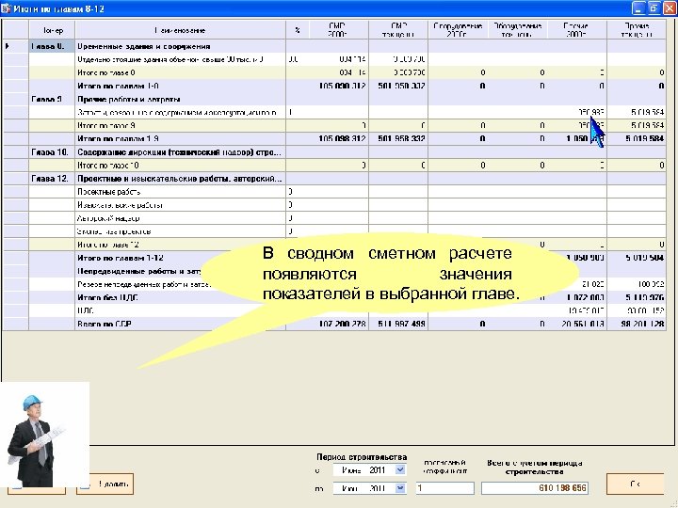Select the row Временные здания и сооружения
The height and width of the screenshot is (508, 678).
(x=333, y=46)
